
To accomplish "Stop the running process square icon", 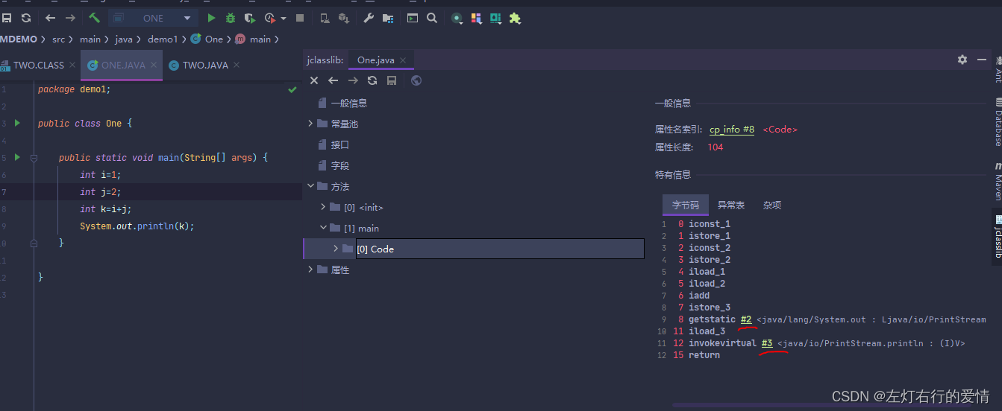I will click(300, 18).
